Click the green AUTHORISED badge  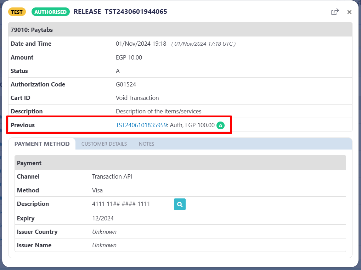pyautogui.click(x=51, y=12)
